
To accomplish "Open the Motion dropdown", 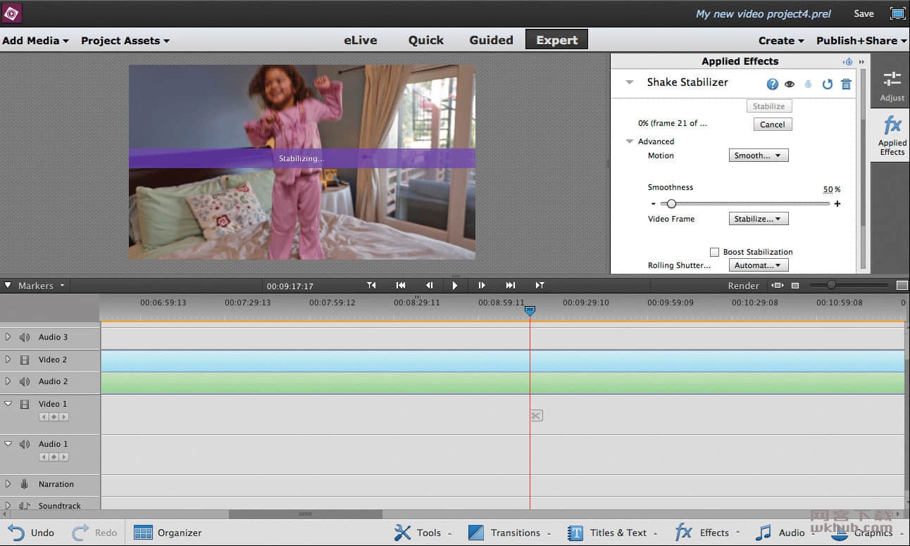I will (759, 155).
